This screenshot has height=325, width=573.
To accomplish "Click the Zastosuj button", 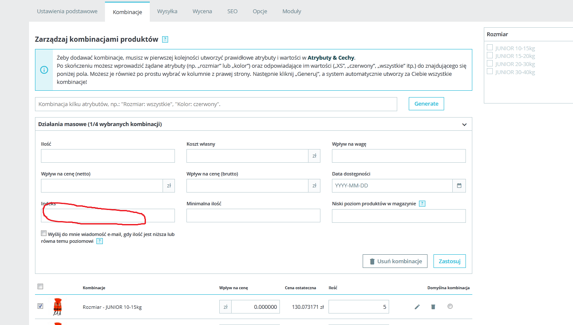I will click(450, 261).
